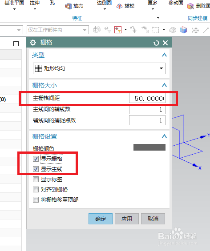The image size is (210, 251).
Task: Click the diamond snap points icon
Action: (x=195, y=30)
